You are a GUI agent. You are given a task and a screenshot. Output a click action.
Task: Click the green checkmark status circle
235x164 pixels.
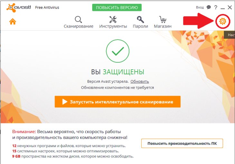117,51
